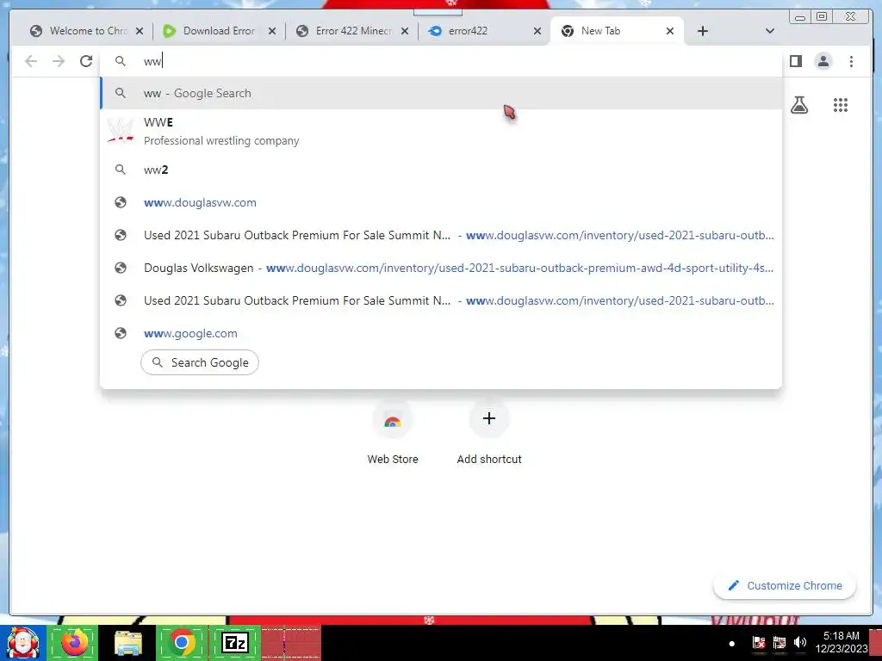Open the Google apps grid
Image resolution: width=882 pixels, height=661 pixels.
[841, 105]
